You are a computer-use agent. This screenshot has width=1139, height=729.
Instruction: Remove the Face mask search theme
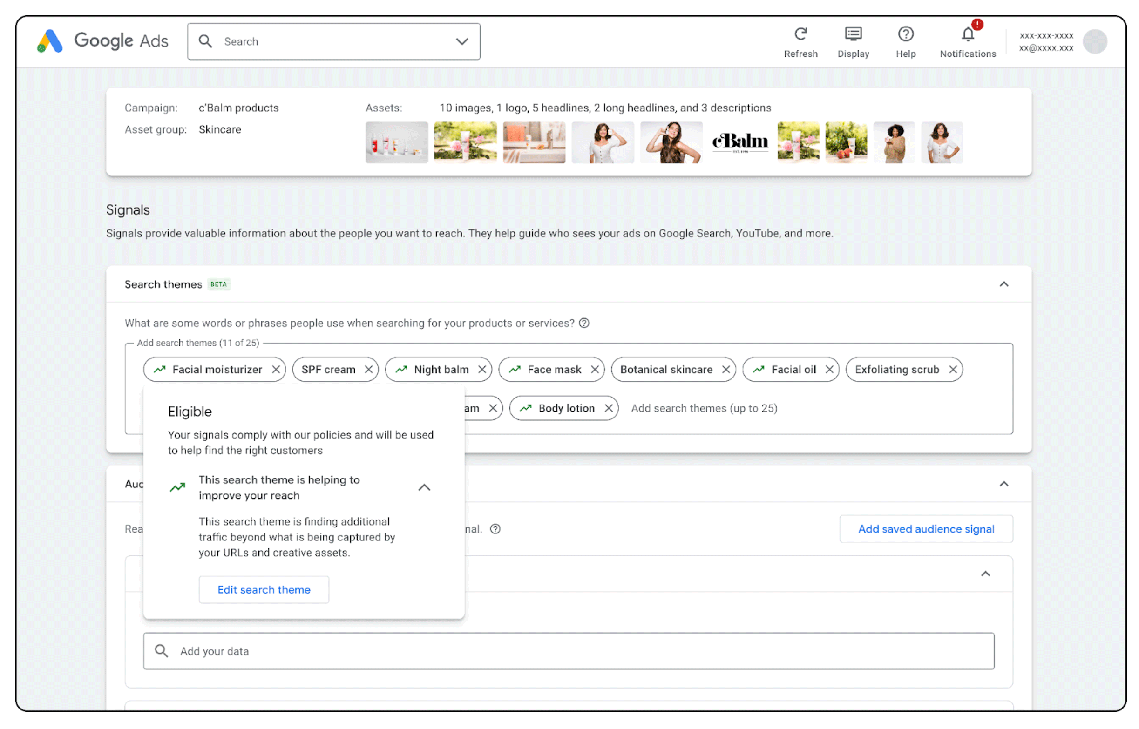pos(594,369)
